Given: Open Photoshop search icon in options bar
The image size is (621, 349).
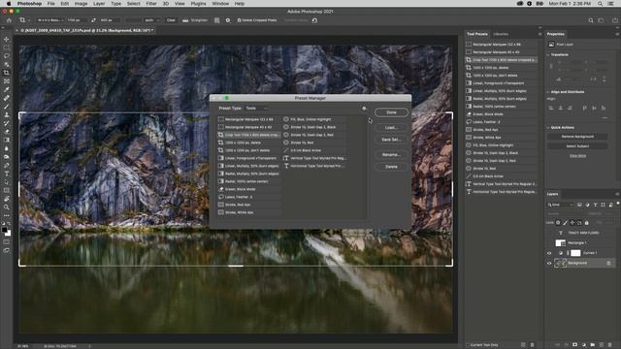Looking at the screenshot, I should (x=591, y=20).
